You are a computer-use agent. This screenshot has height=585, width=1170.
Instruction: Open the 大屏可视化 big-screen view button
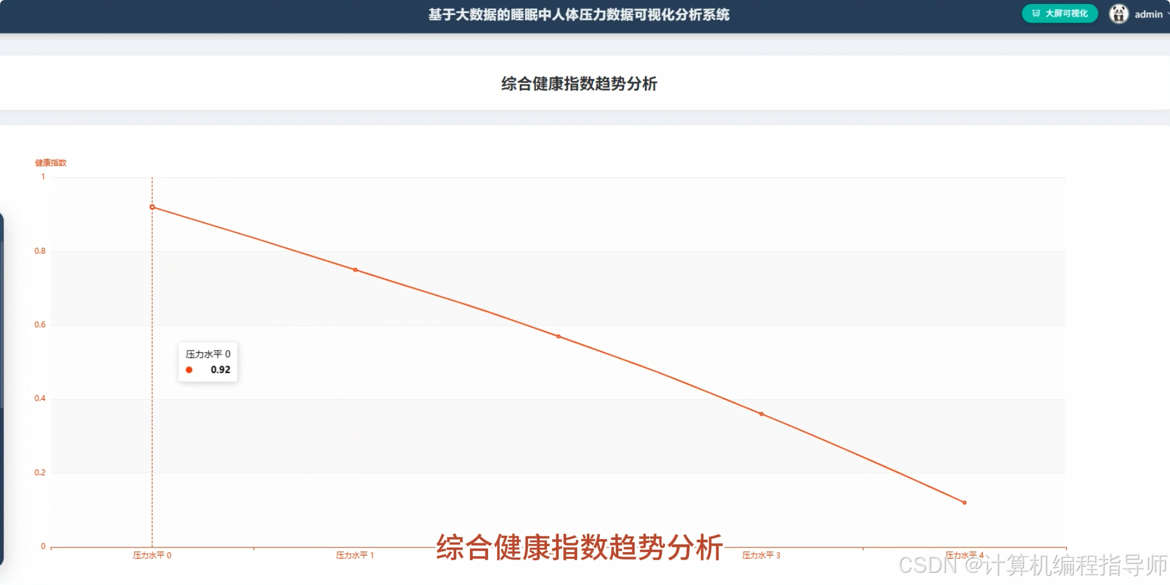(1059, 13)
